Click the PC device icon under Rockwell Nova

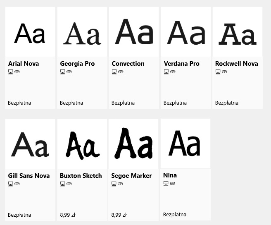(x=218, y=72)
